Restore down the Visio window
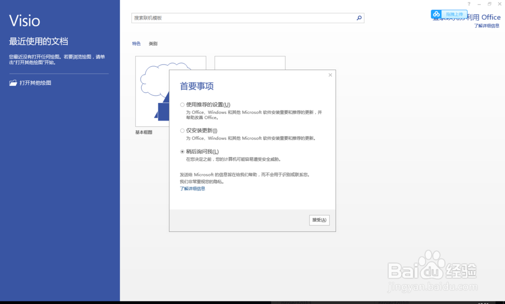Screen dimensions: 505x304 489,4
